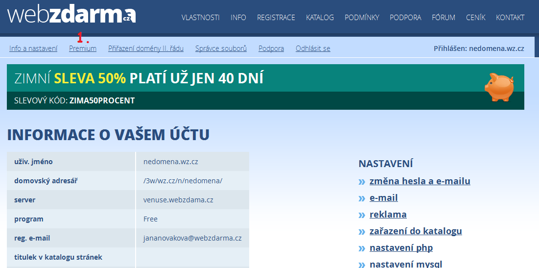Open PODPORA in the top navigation

coord(405,17)
